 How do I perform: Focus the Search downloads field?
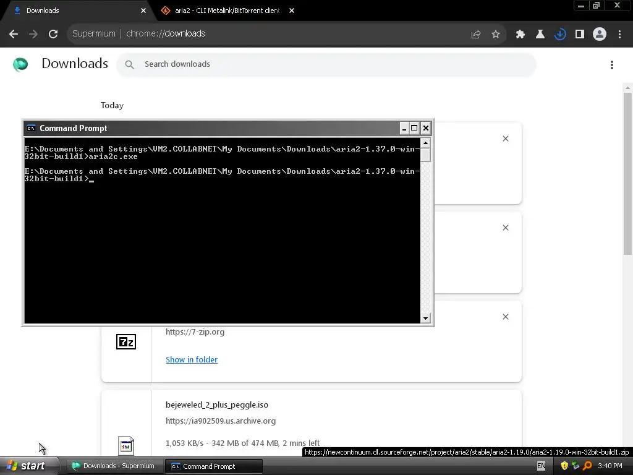(326, 64)
